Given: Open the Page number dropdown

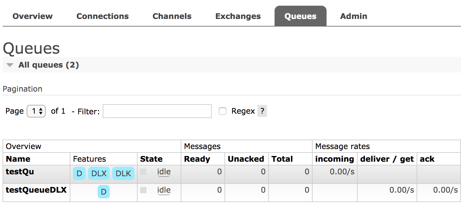Looking at the screenshot, I should tap(36, 111).
